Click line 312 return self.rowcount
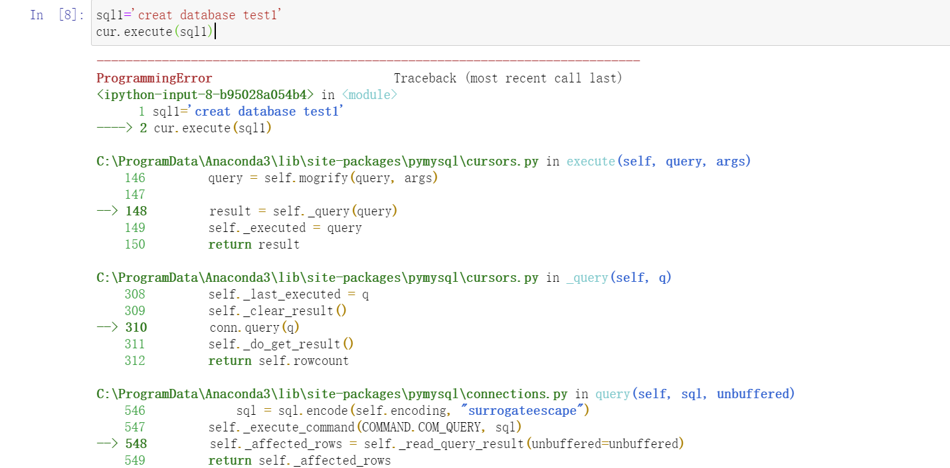The image size is (950, 468). (x=278, y=361)
